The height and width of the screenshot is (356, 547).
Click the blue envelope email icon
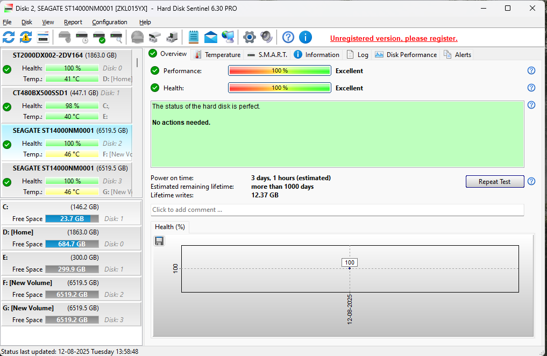pos(211,37)
